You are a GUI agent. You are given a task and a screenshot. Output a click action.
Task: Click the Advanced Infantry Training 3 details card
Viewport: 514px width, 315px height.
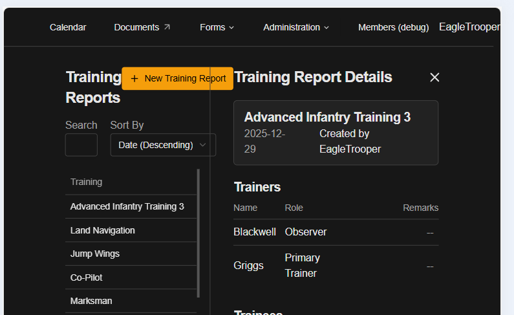click(x=336, y=133)
